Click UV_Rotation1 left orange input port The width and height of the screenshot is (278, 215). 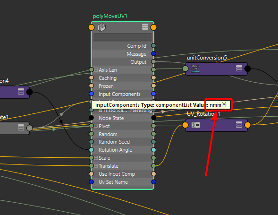click(185, 125)
